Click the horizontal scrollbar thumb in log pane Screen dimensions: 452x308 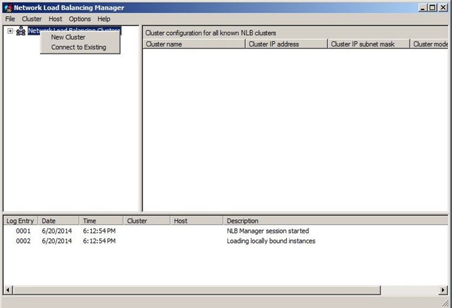196,290
